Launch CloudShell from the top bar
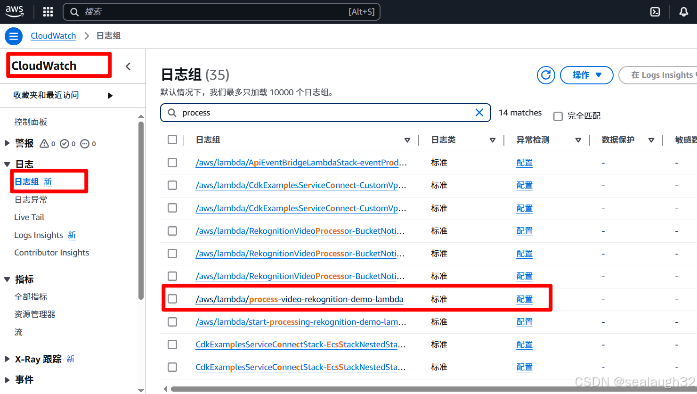This screenshot has height=394, width=697. pos(655,12)
